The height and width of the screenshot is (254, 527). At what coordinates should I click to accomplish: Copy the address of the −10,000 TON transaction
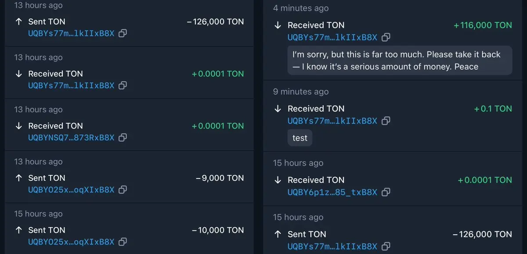click(x=123, y=242)
